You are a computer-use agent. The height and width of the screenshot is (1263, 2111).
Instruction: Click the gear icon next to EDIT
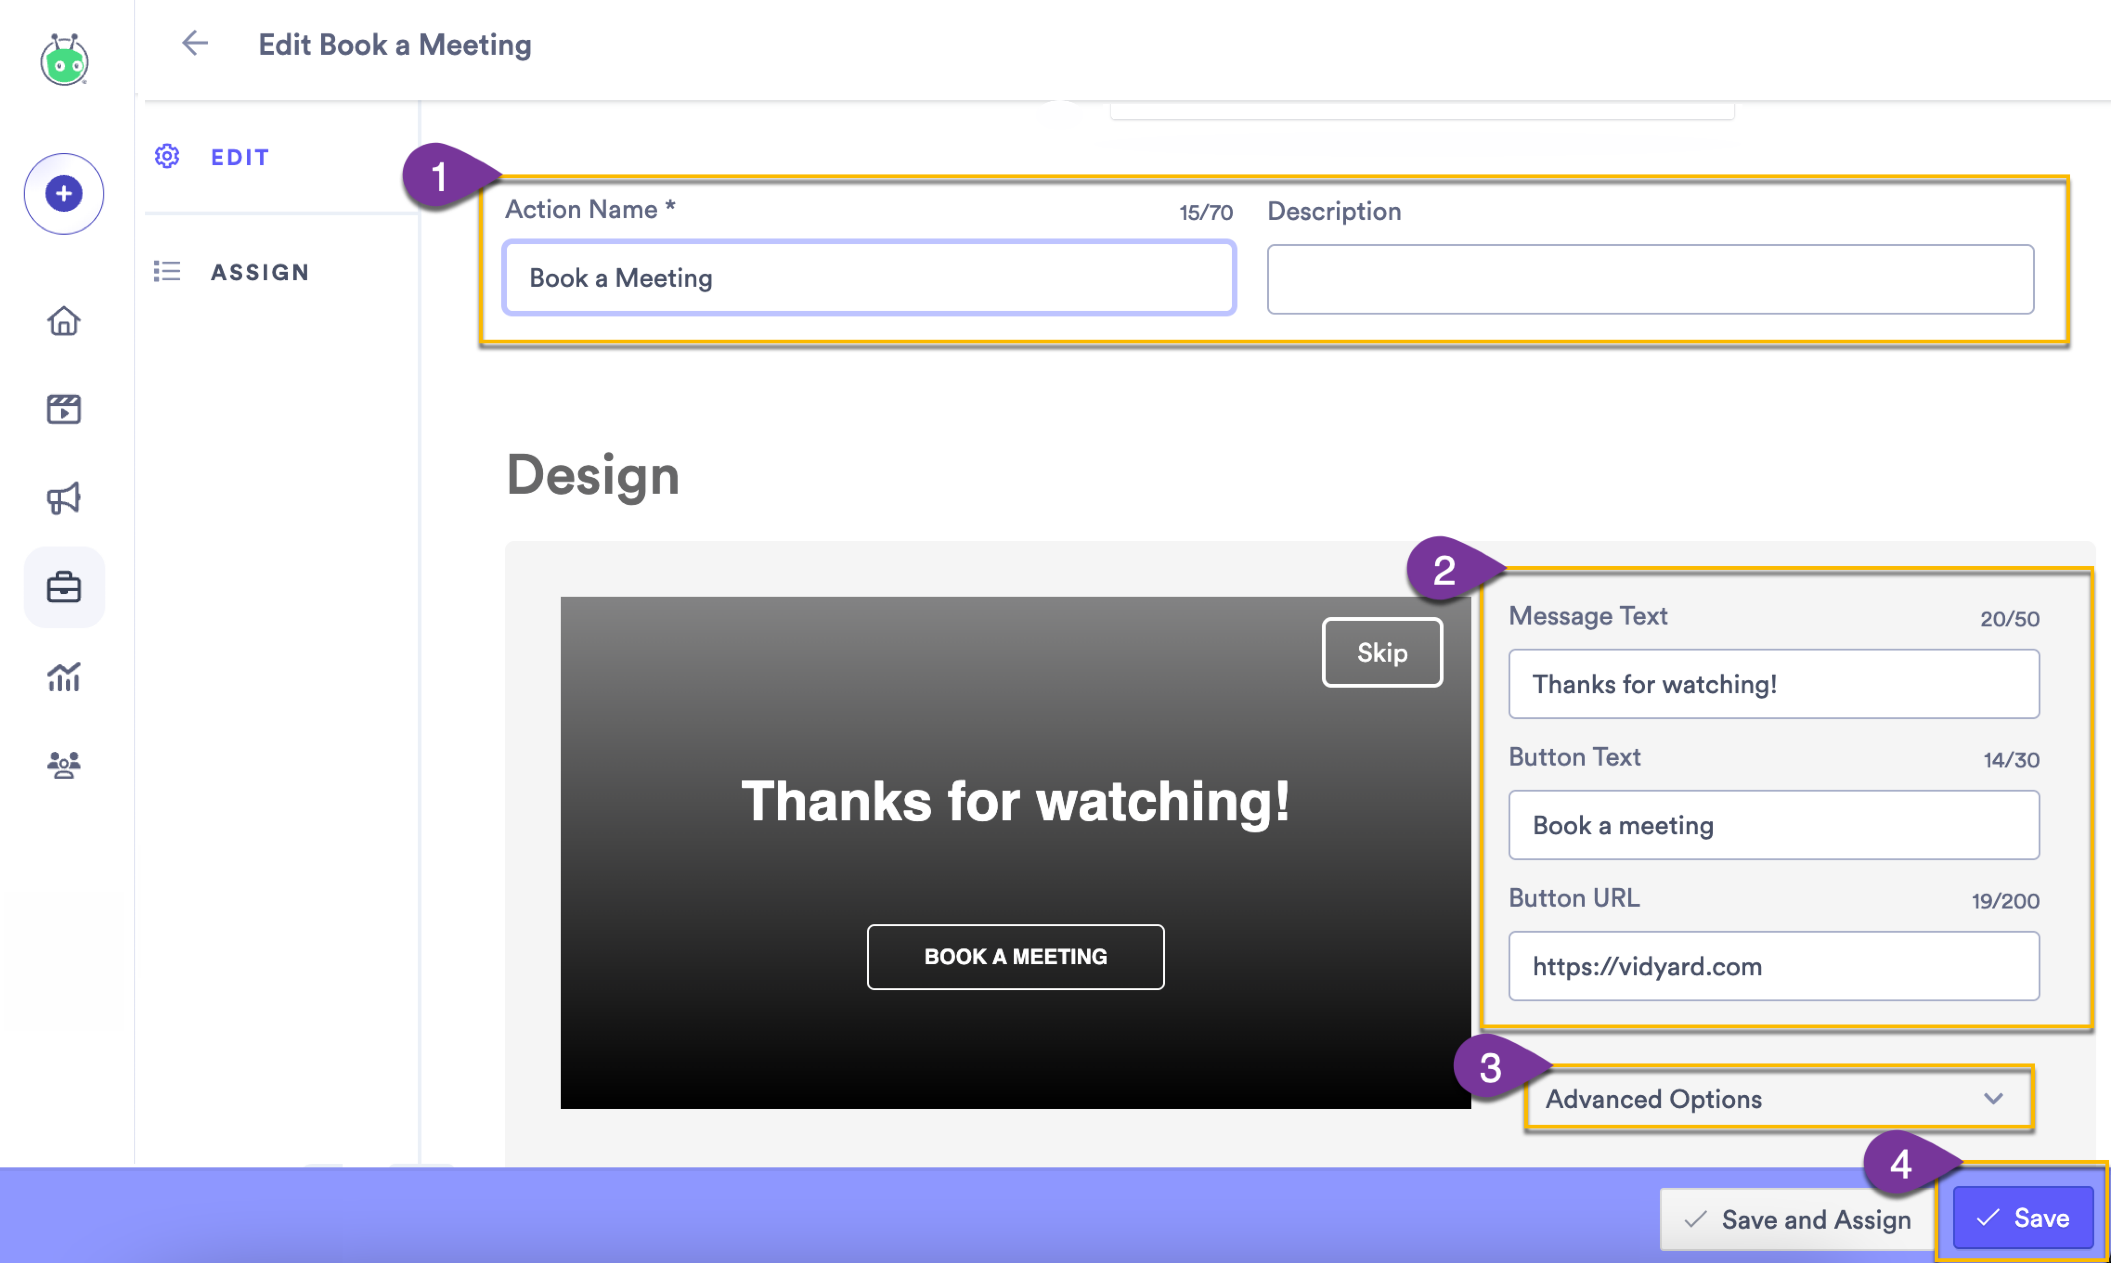coord(167,156)
